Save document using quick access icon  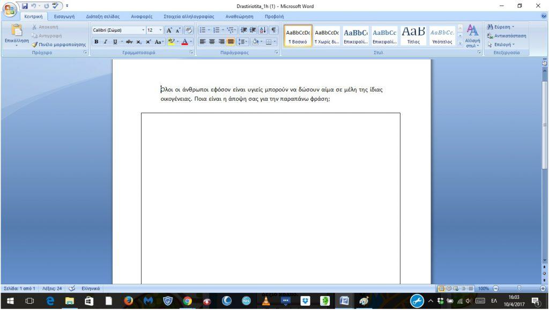(25, 6)
